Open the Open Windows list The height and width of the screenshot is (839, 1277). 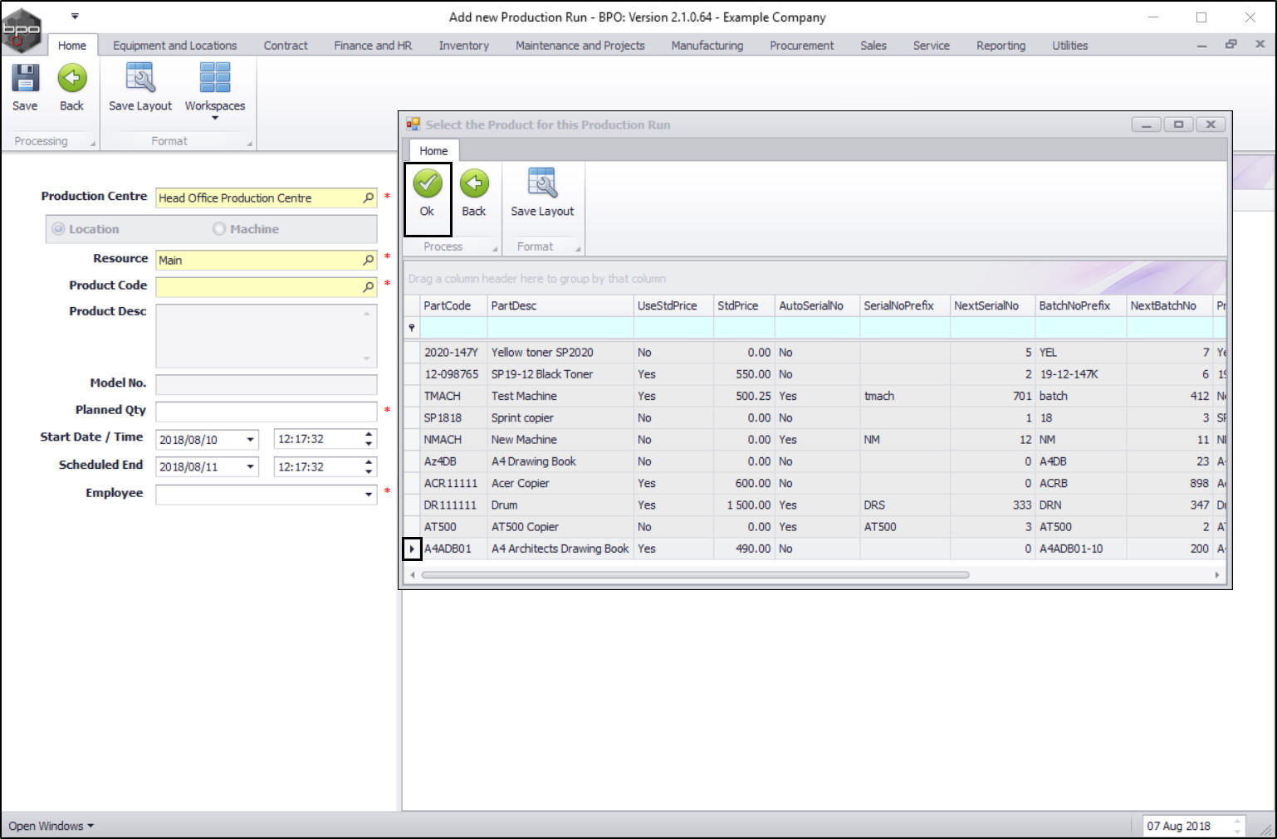[51, 826]
